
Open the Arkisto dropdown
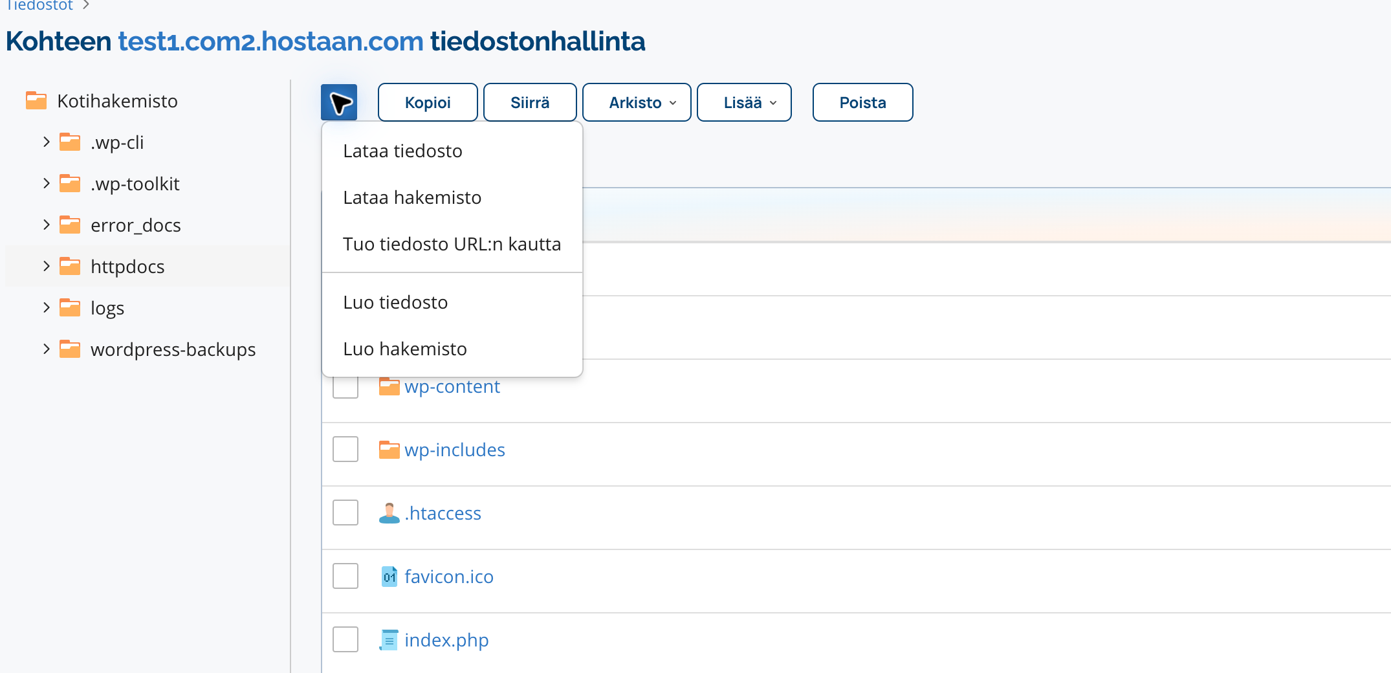[x=637, y=102]
